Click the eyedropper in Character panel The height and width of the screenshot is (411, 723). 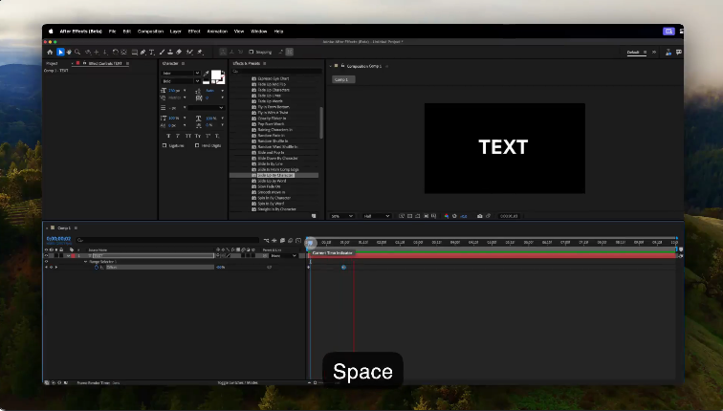tap(207, 74)
